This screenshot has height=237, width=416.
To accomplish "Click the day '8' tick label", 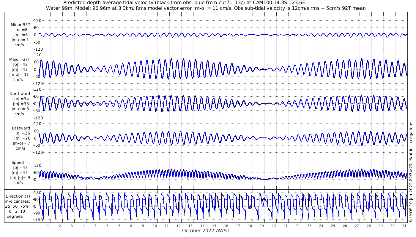I will point(131,226).
